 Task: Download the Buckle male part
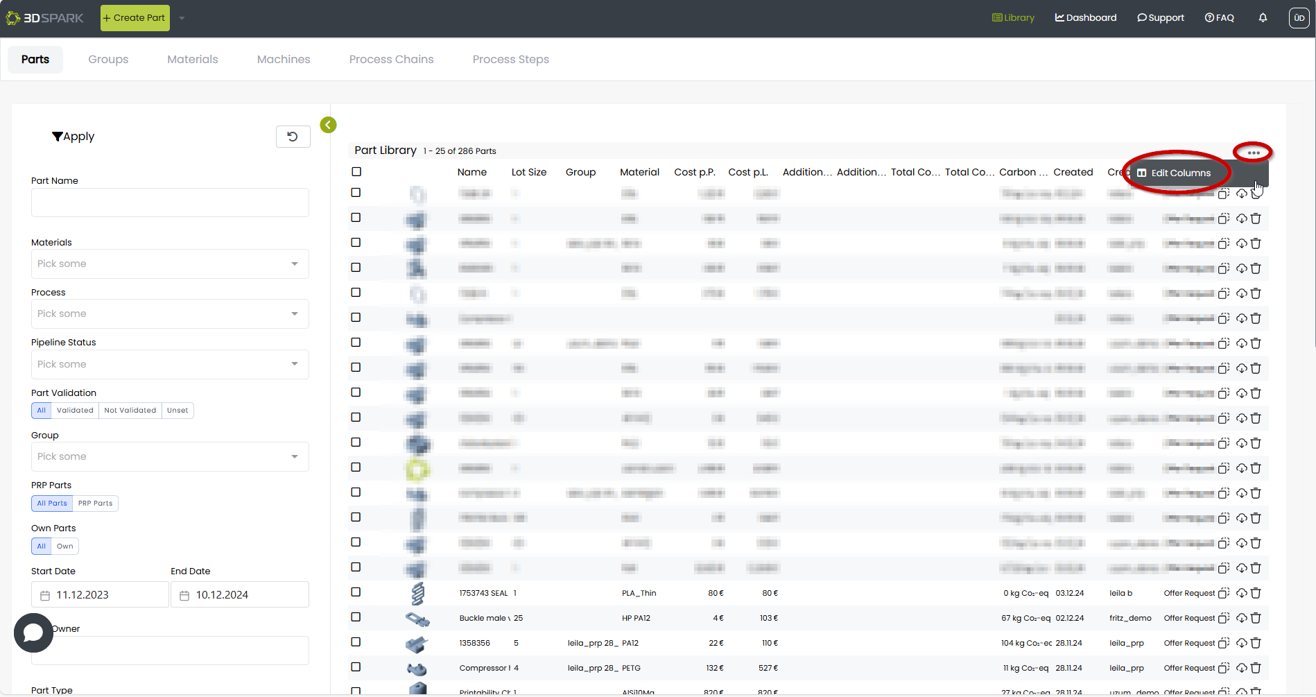tap(1241, 618)
